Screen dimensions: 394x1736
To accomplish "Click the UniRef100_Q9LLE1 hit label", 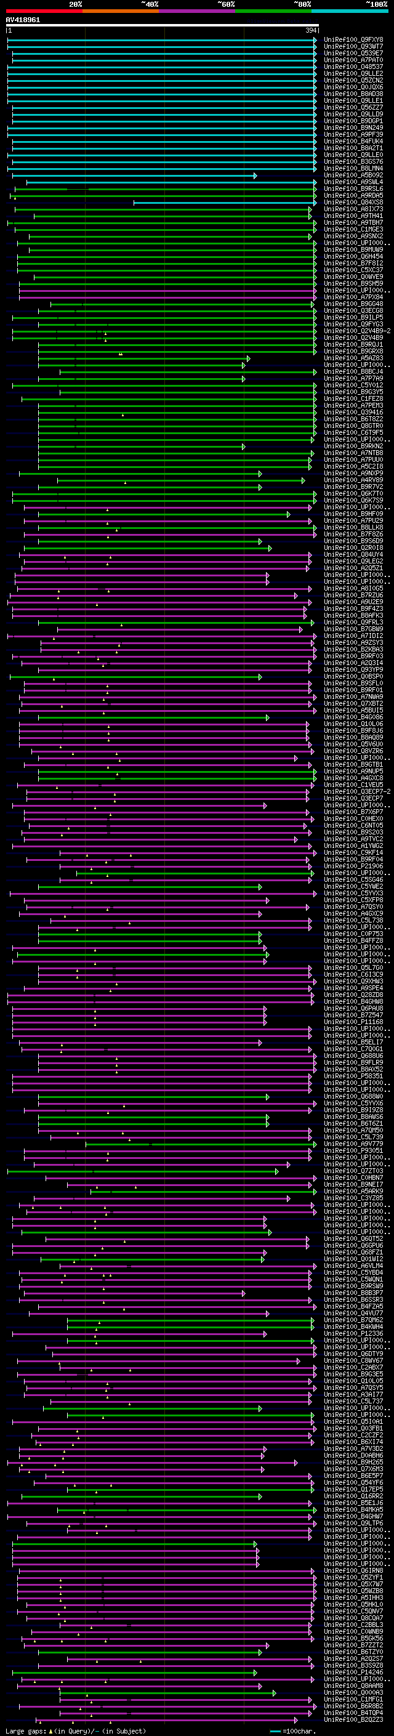I will [x=353, y=100].
